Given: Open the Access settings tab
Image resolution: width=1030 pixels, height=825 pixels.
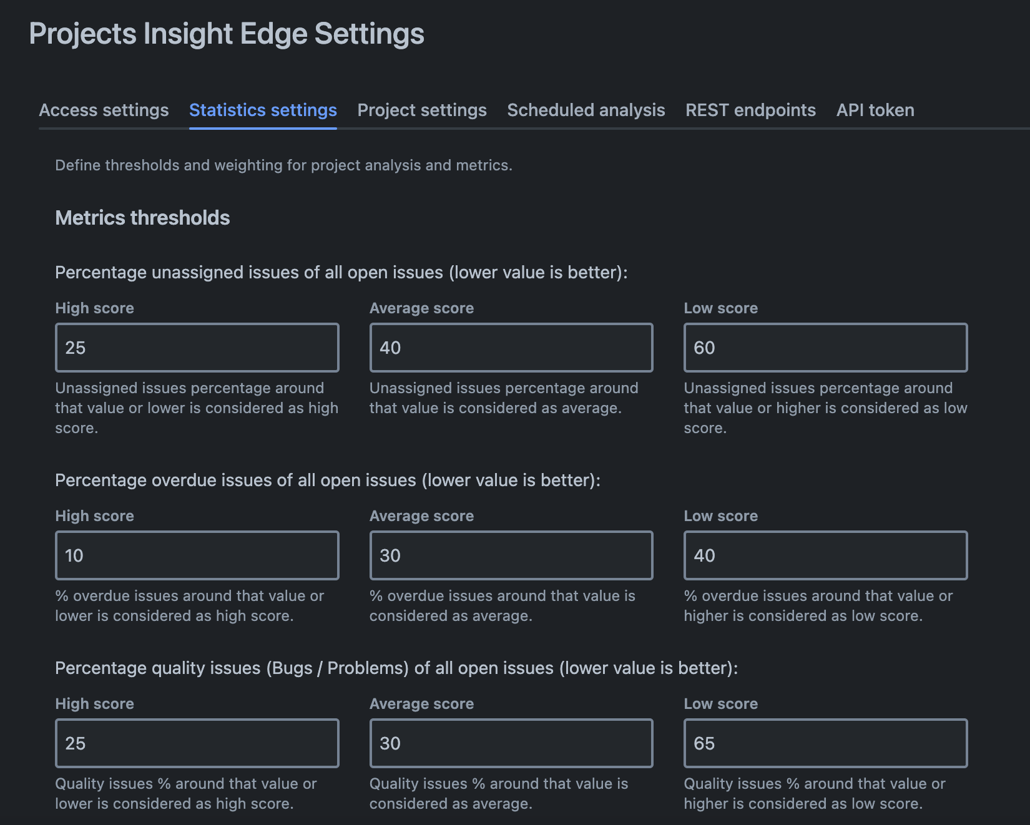Looking at the screenshot, I should click(x=104, y=110).
